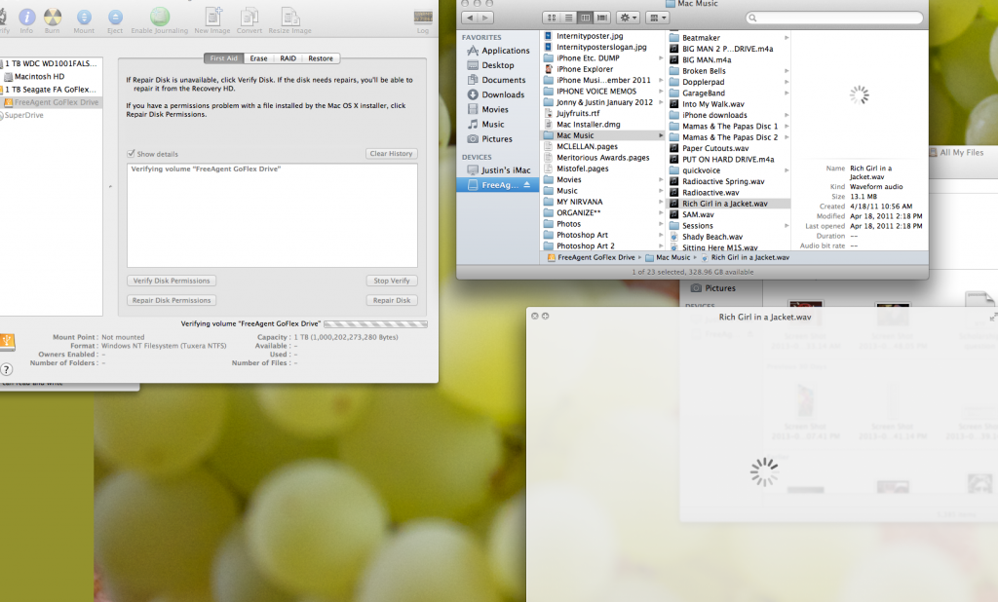Switch to the First Aid tab
This screenshot has width=998, height=602.
(223, 57)
